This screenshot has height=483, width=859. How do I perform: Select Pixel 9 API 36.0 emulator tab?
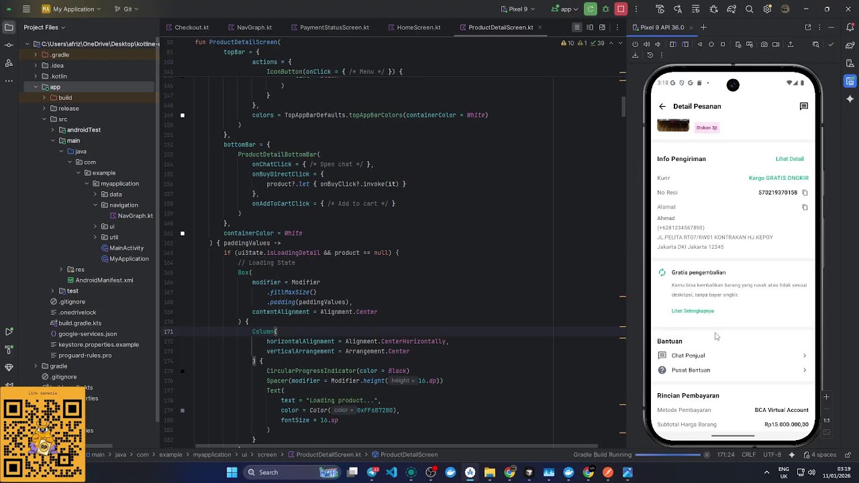click(x=658, y=28)
